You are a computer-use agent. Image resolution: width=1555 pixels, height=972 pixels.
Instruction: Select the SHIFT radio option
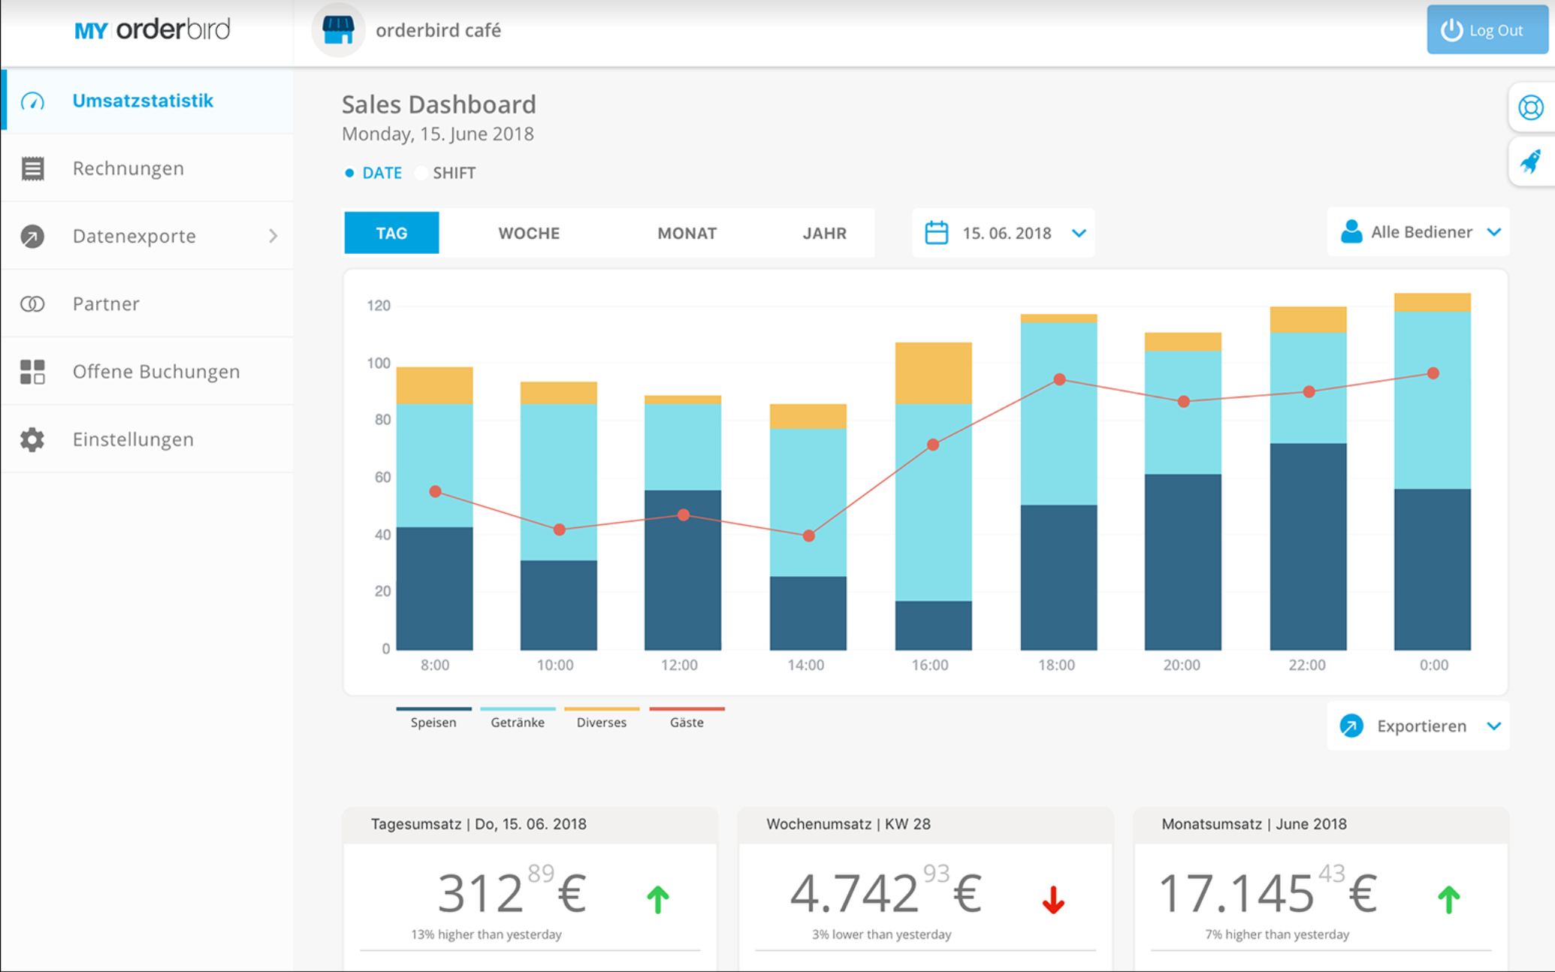click(421, 173)
